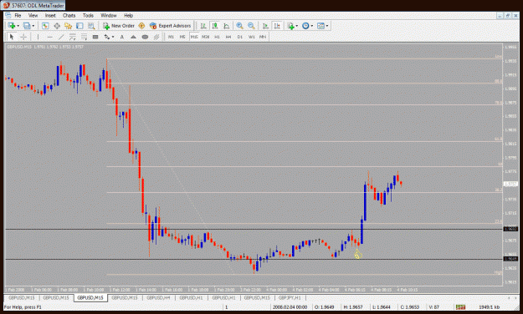
Task: Expand the New Chart dropdown arrow
Action: (18, 26)
